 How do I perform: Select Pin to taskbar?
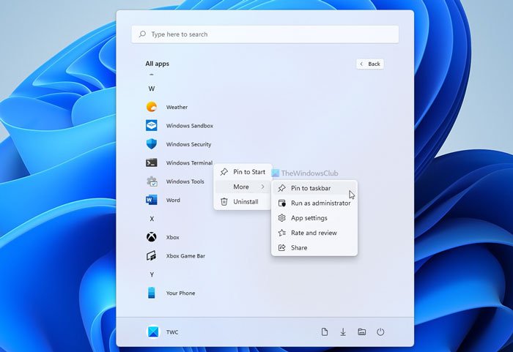point(314,188)
